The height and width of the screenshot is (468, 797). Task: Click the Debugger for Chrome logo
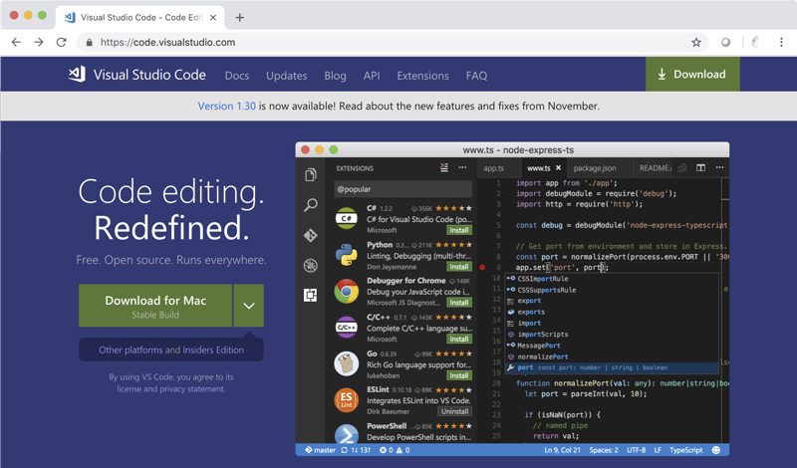[x=347, y=291]
